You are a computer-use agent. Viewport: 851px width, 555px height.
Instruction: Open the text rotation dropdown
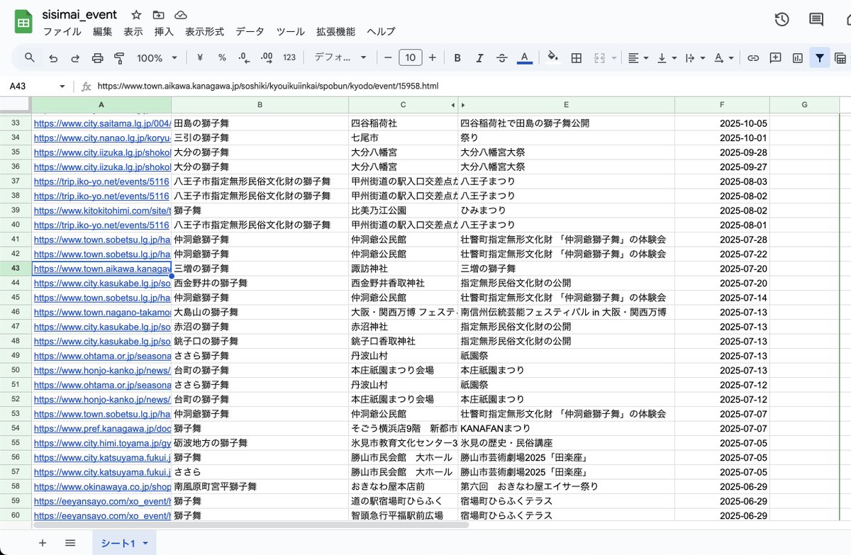[x=723, y=57]
